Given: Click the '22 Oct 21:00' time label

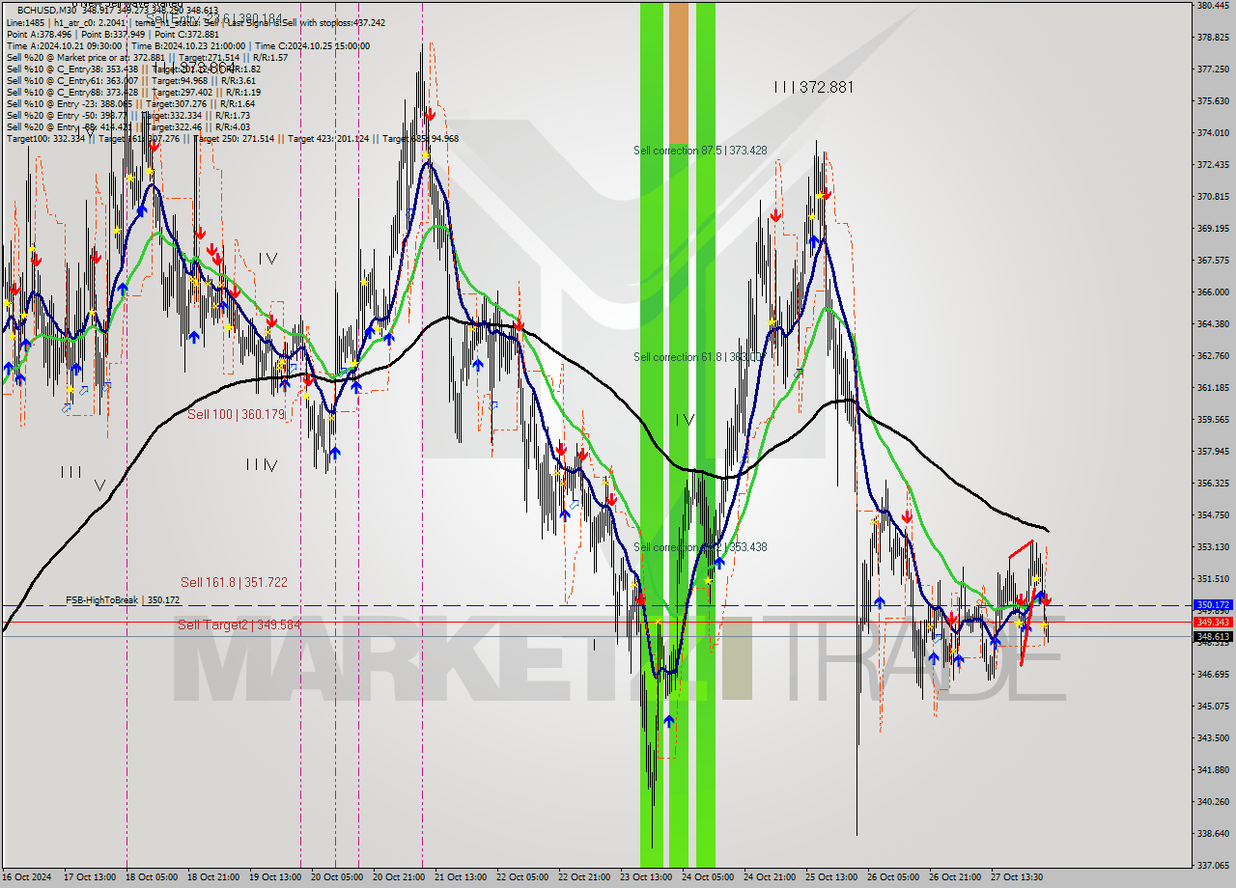Looking at the screenshot, I should coord(584,877).
